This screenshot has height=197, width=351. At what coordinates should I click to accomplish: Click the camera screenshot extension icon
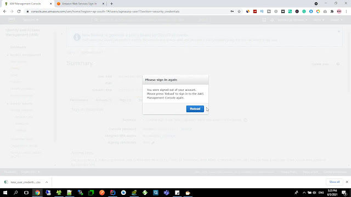coord(325,11)
